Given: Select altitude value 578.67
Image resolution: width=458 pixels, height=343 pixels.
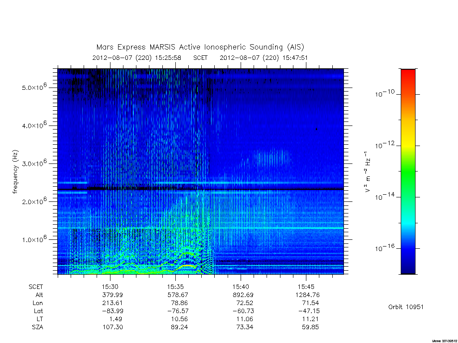Looking at the screenshot, I should coord(178,295).
